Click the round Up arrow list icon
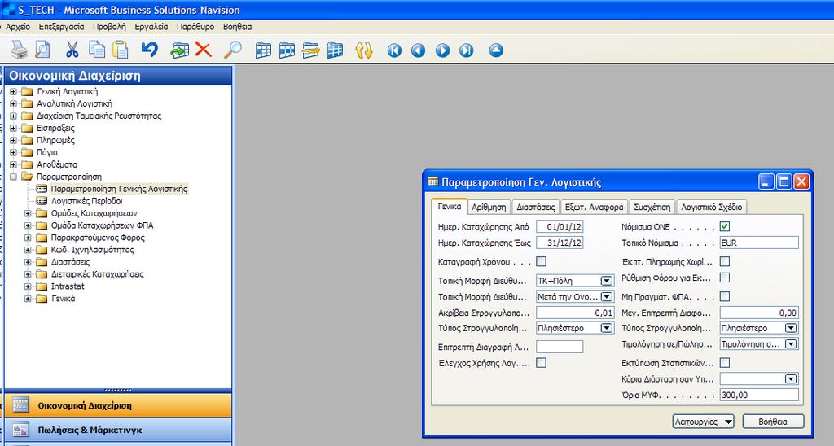The width and height of the screenshot is (834, 446). (496, 50)
